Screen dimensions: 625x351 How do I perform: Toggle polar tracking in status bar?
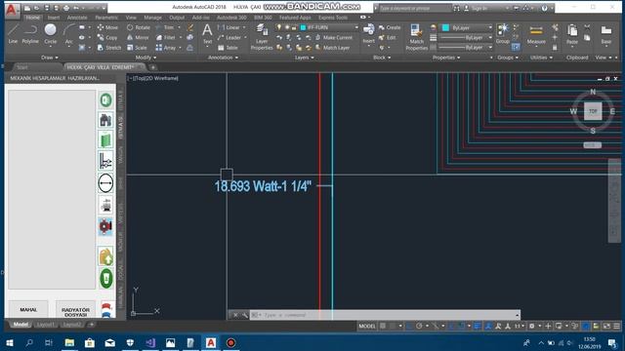(x=419, y=326)
